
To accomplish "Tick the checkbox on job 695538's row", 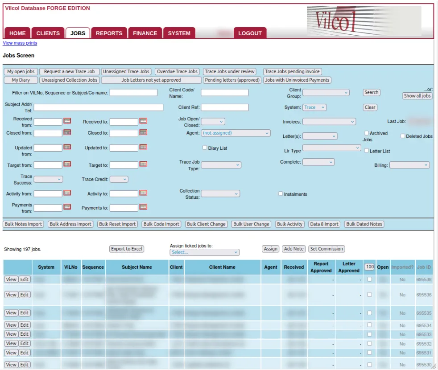I will pos(369,280).
